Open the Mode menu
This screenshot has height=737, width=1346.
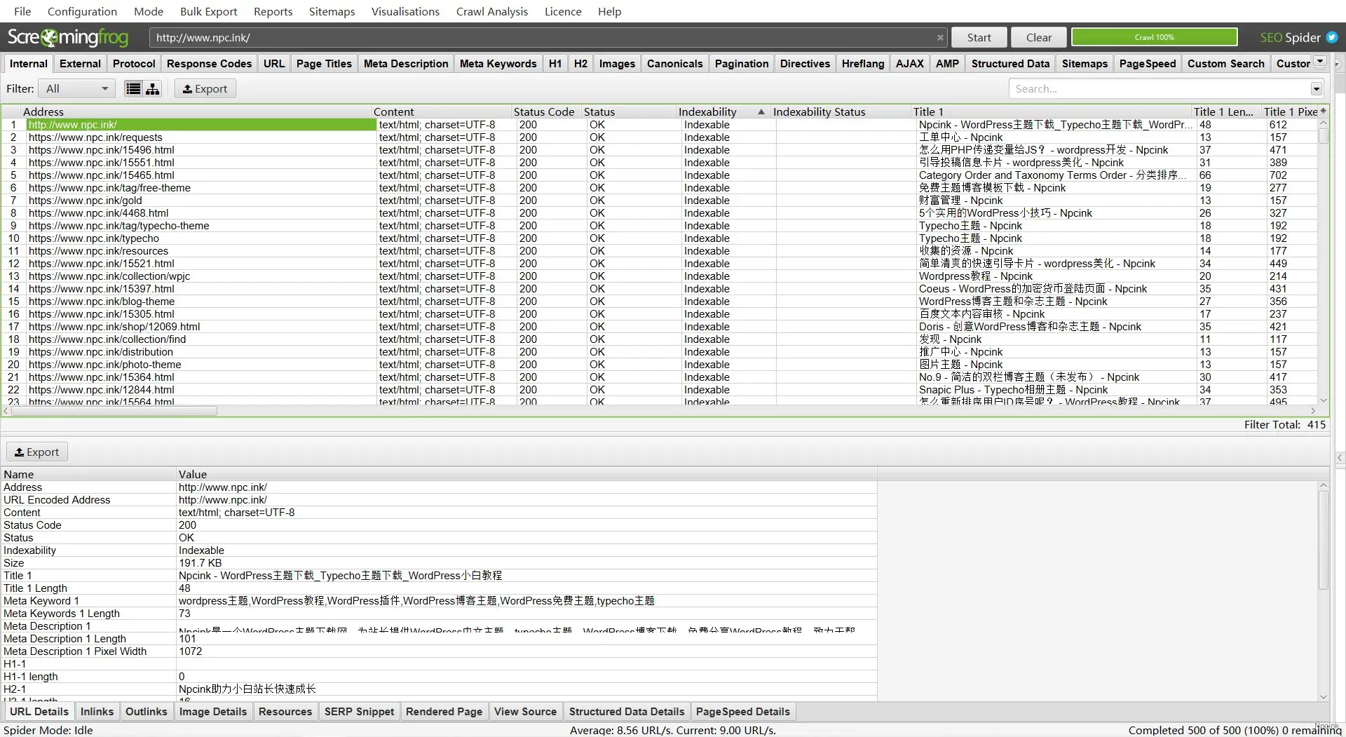(x=149, y=11)
